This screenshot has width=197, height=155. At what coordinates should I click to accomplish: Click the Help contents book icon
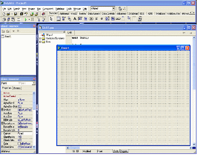point(43,14)
